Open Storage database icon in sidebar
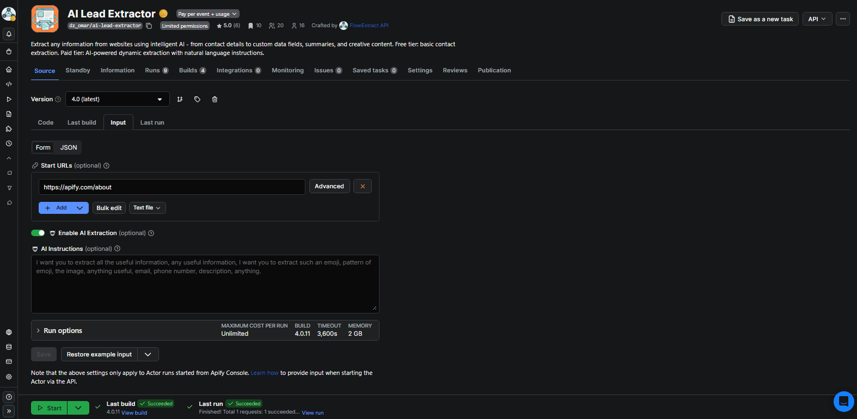The height and width of the screenshot is (419, 857). pyautogui.click(x=9, y=347)
